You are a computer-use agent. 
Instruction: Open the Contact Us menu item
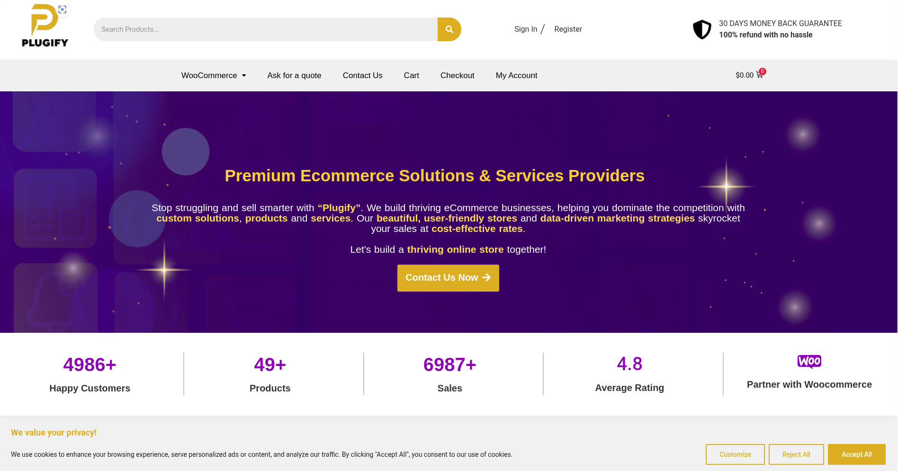pos(362,75)
